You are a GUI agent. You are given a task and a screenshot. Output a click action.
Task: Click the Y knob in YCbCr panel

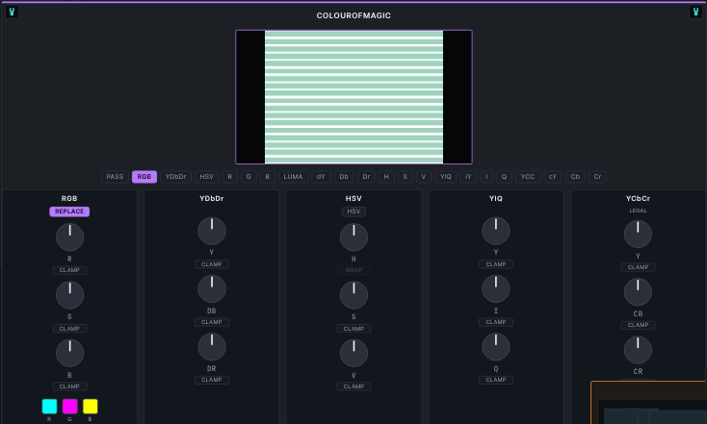coord(638,234)
